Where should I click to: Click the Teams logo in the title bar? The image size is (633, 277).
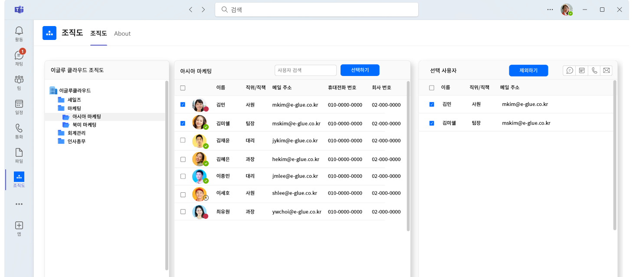pos(19,10)
